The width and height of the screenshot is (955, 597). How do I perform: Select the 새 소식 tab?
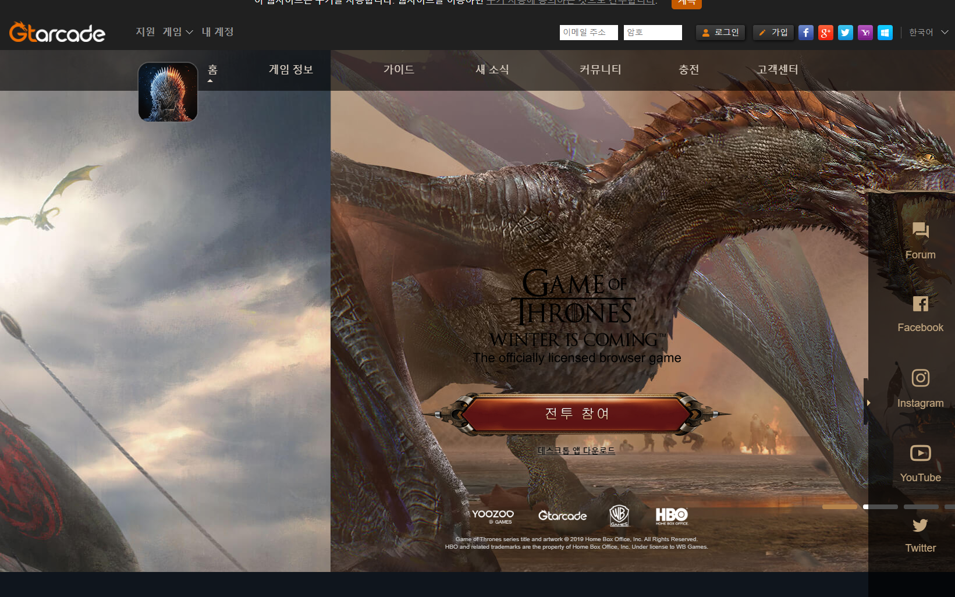492,70
